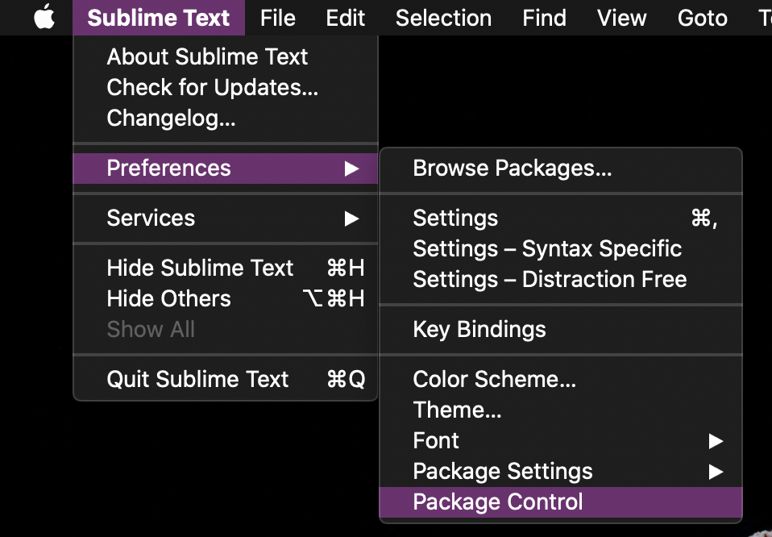772x537 pixels.
Task: Expand the Services submenu
Action: point(226,218)
